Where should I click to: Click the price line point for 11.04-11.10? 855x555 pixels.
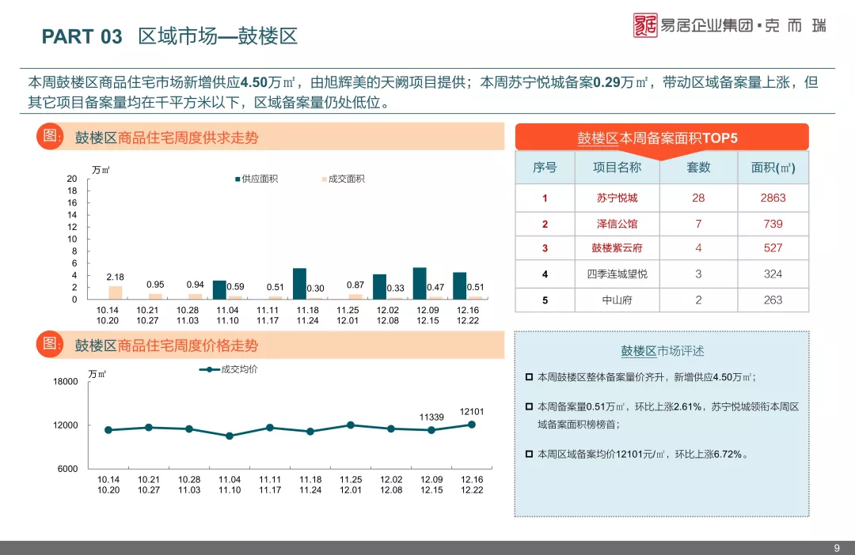point(230,436)
